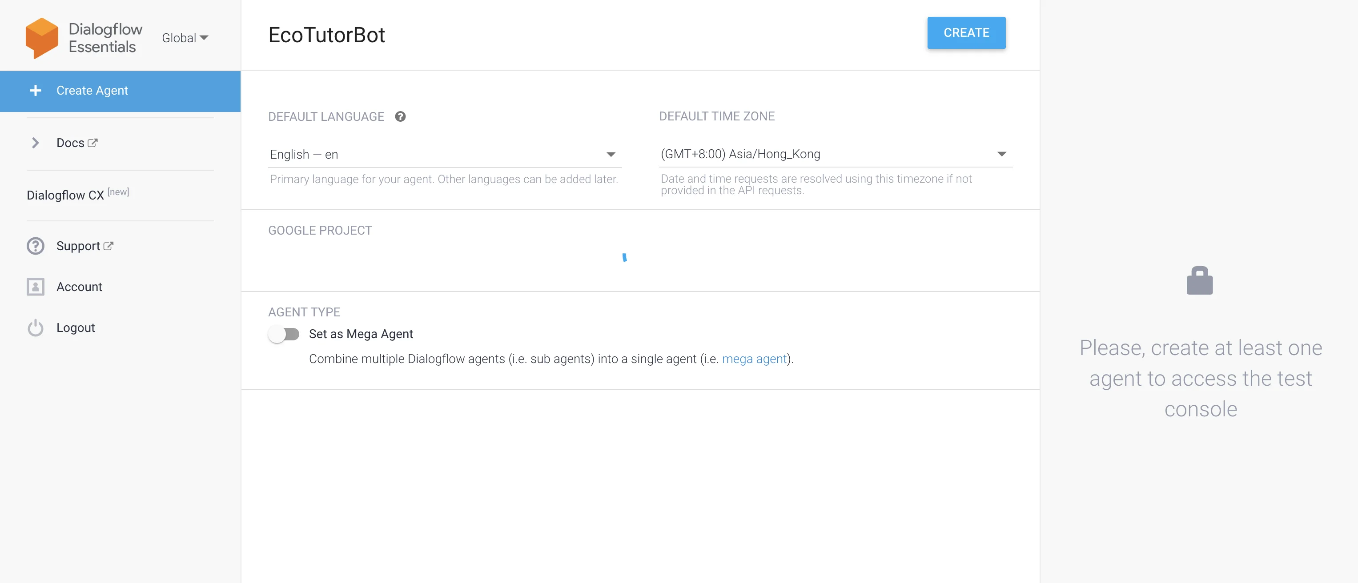Click the plus icon beside Create Agent
Screen dimensions: 1358x583
pos(35,91)
